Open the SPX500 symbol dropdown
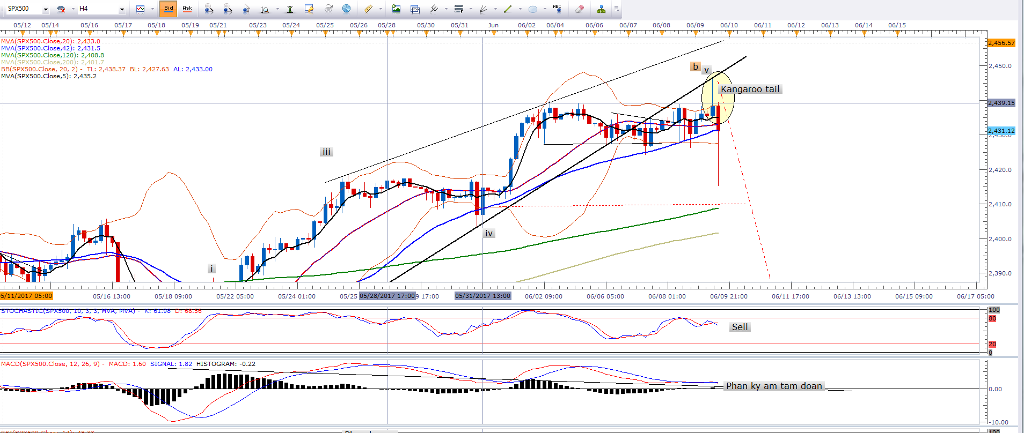This screenshot has height=433, width=1024. click(46, 9)
